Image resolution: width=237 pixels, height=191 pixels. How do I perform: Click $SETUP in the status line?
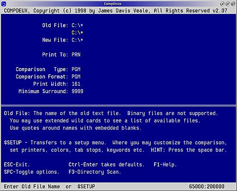tap(86, 186)
